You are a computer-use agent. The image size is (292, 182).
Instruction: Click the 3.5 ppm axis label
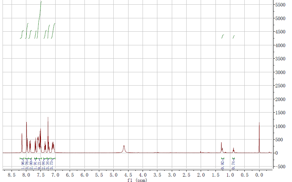(x=157, y=175)
